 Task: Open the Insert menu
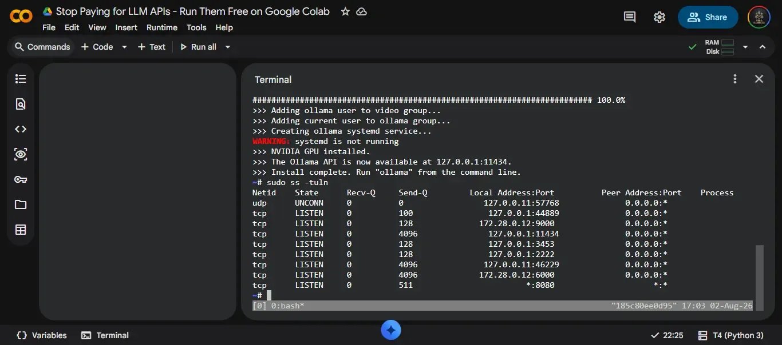click(x=126, y=27)
